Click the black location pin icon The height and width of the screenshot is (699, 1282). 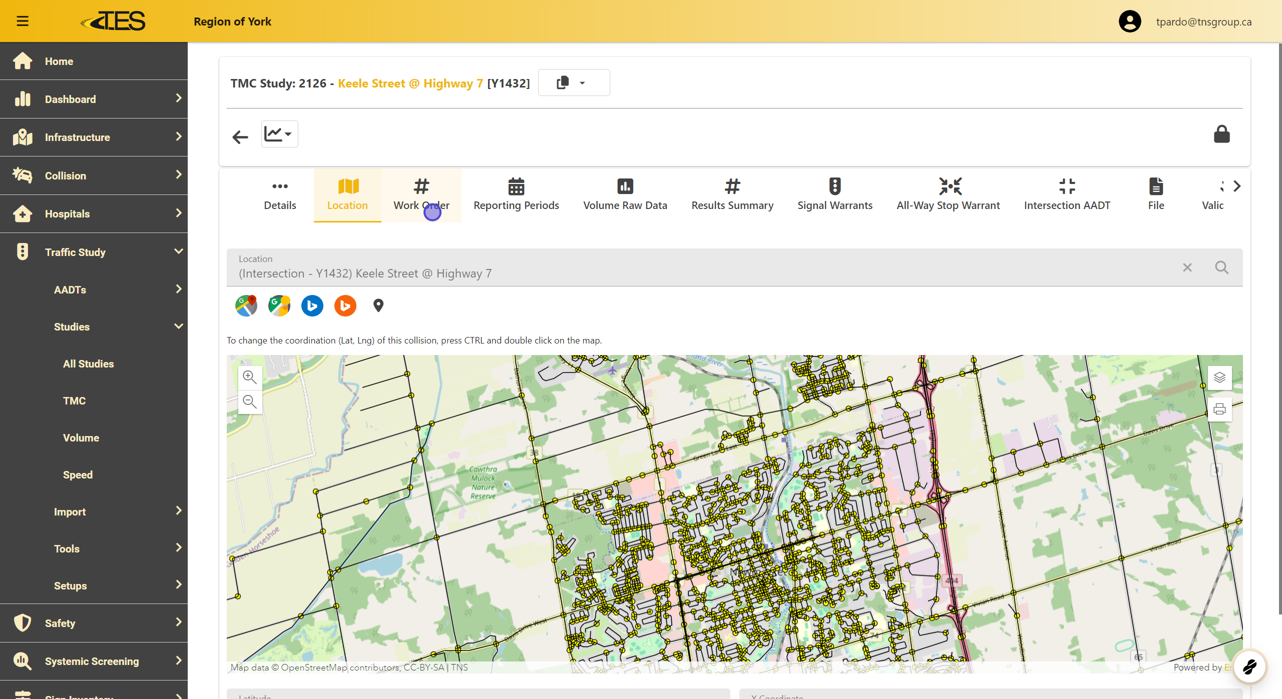point(378,305)
